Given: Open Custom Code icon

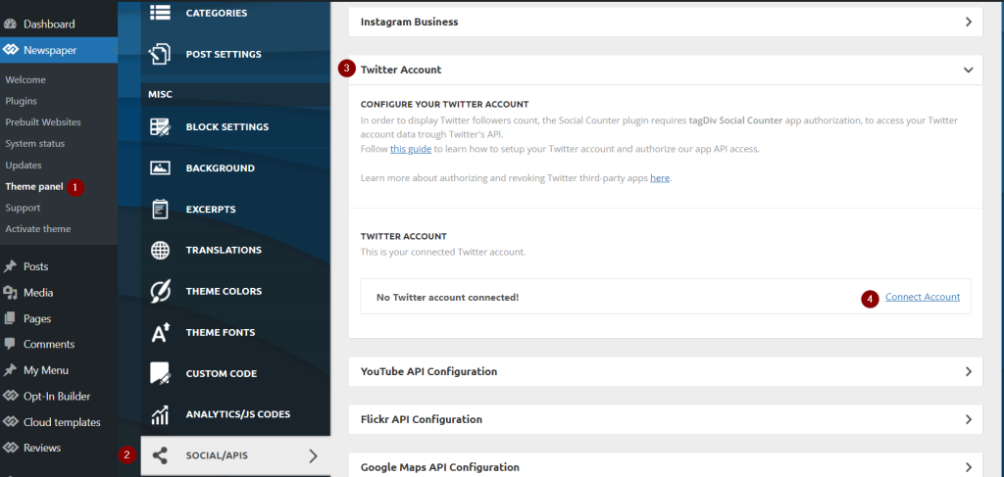Looking at the screenshot, I should [160, 373].
